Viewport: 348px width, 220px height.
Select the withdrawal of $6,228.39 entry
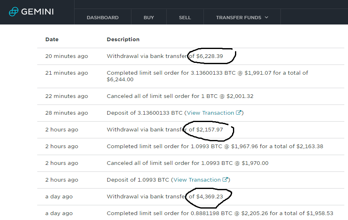coord(165,56)
